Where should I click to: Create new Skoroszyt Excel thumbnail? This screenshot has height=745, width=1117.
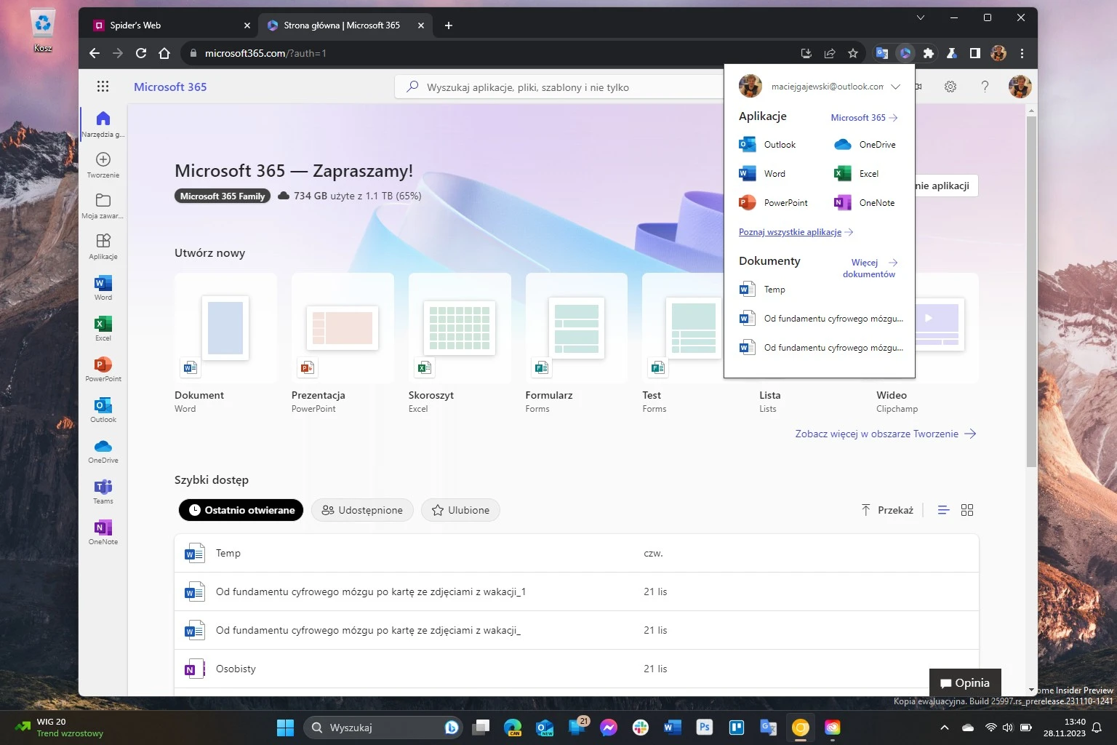[x=460, y=328]
